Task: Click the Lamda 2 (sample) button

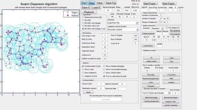Action: (x=171, y=105)
